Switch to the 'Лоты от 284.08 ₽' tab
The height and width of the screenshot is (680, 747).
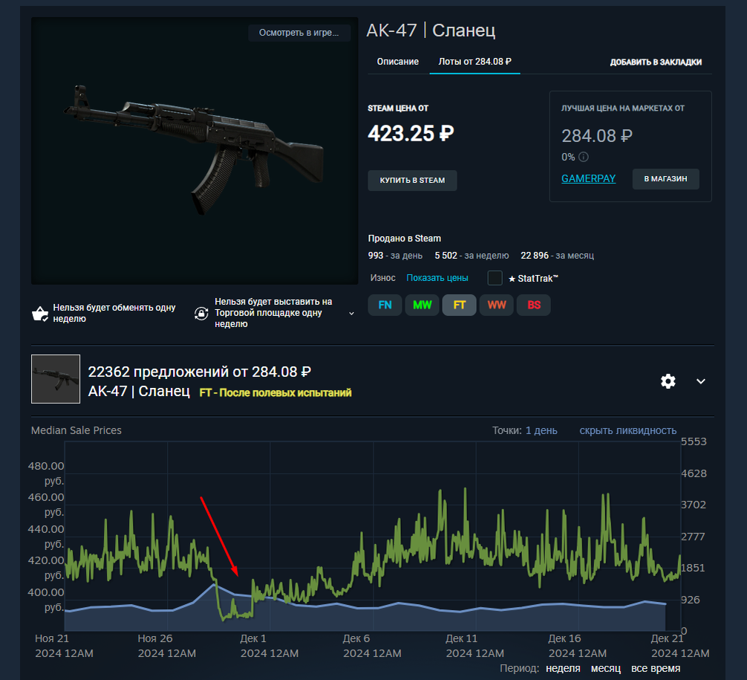pyautogui.click(x=475, y=62)
